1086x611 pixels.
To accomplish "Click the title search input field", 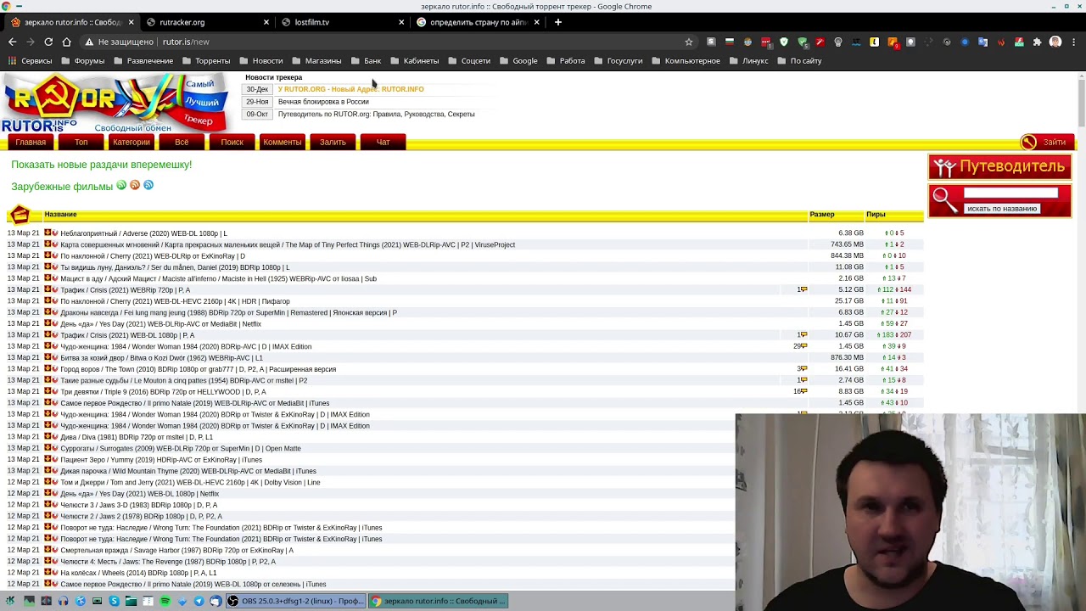I will [1010, 193].
